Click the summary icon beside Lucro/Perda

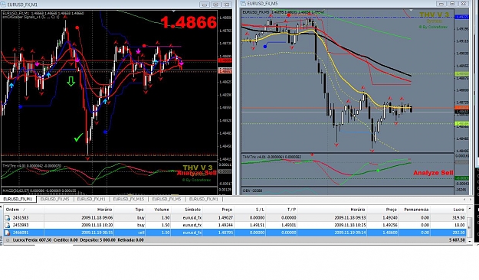point(8,240)
